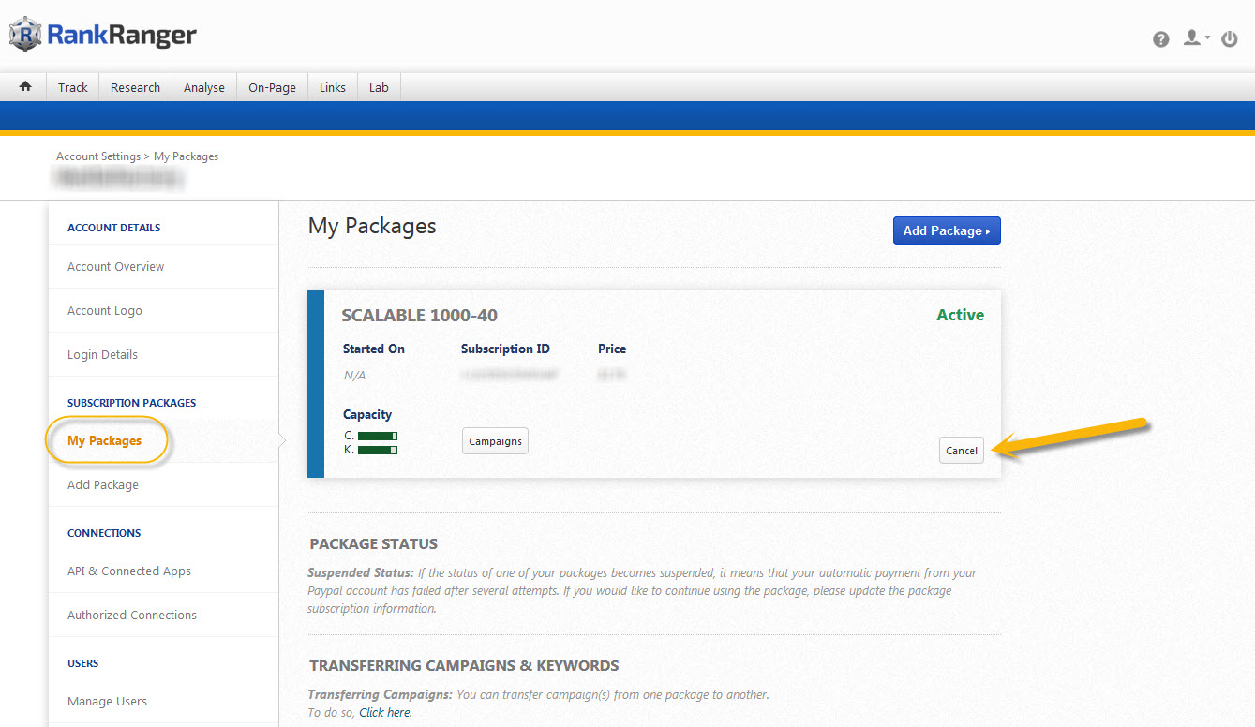Select the Analyse menu item

[x=203, y=87]
